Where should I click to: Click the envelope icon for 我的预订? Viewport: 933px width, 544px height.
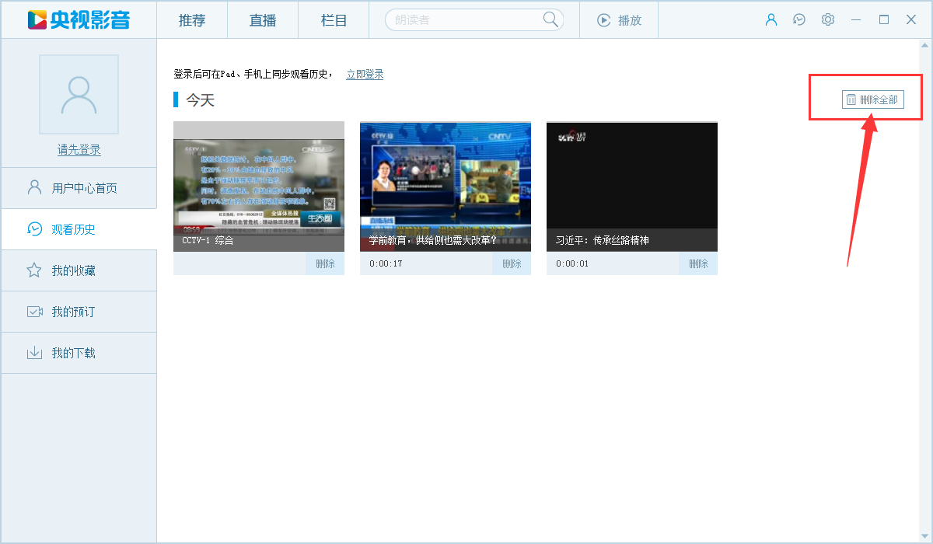pos(33,311)
